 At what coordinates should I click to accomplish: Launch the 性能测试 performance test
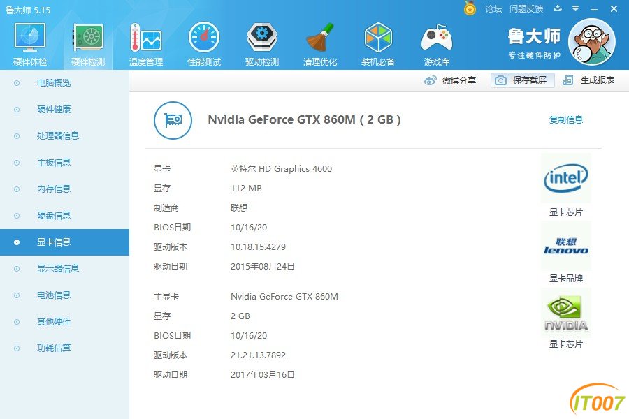click(204, 44)
